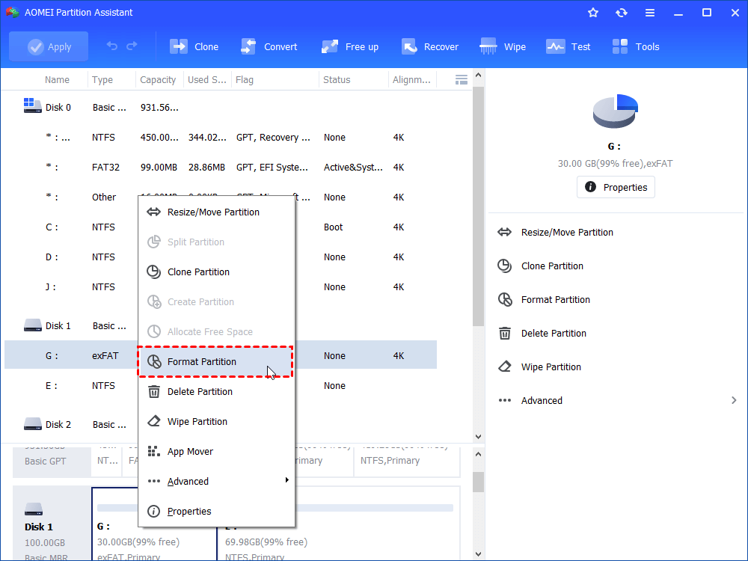This screenshot has width=748, height=561.
Task: Choose App Mover in context menu
Action: [217, 451]
